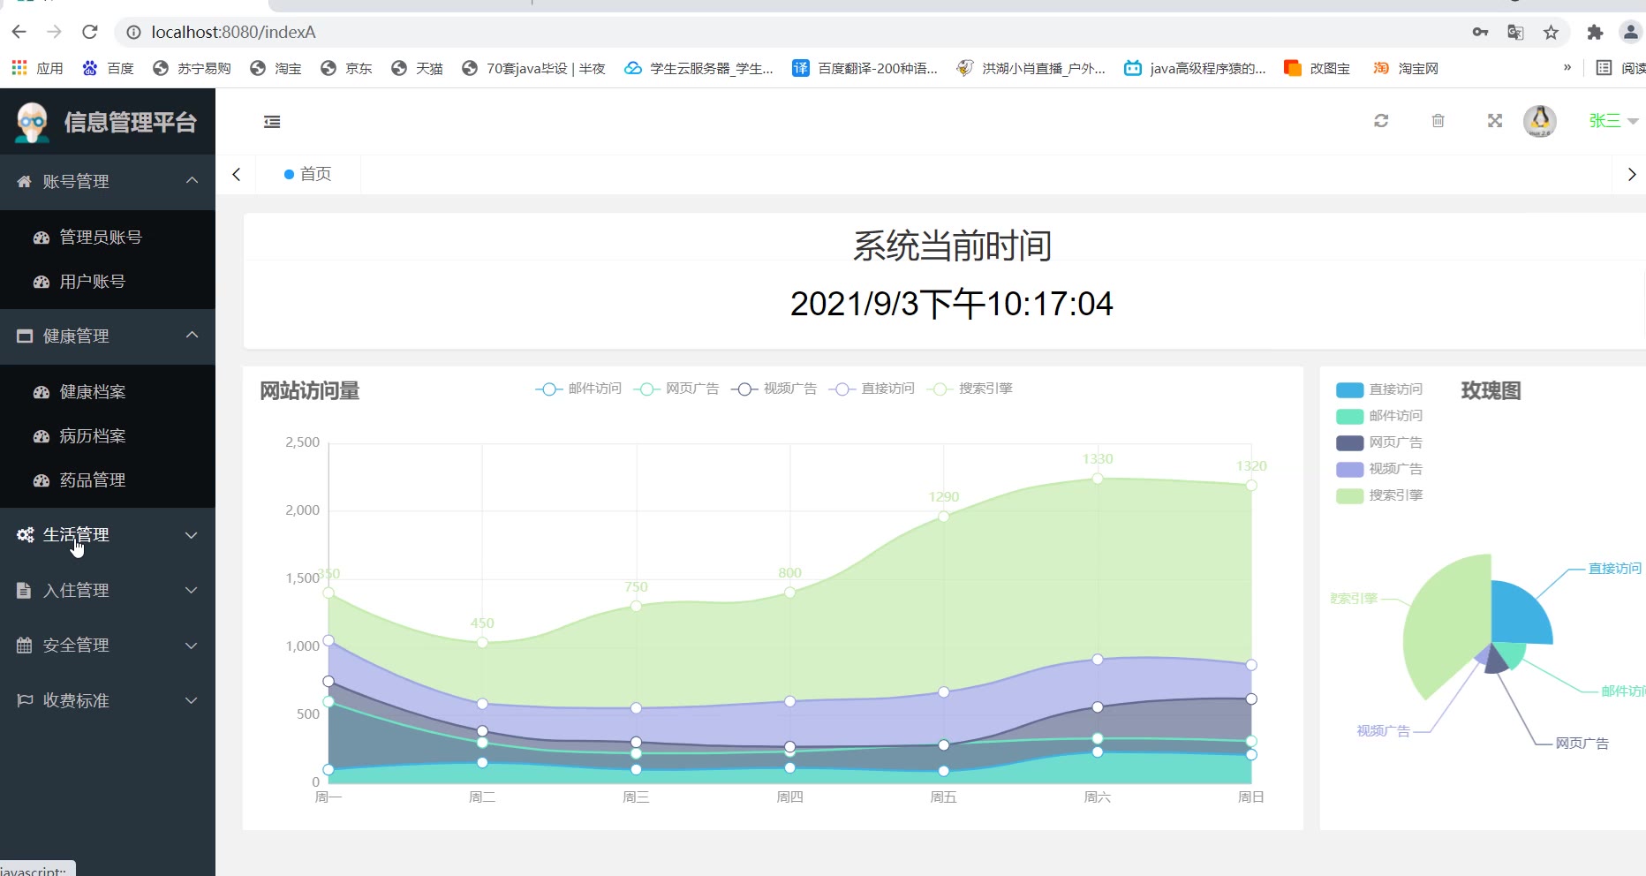This screenshot has width=1646, height=876.
Task: Bookmark this page with star icon
Action: click(x=1551, y=33)
